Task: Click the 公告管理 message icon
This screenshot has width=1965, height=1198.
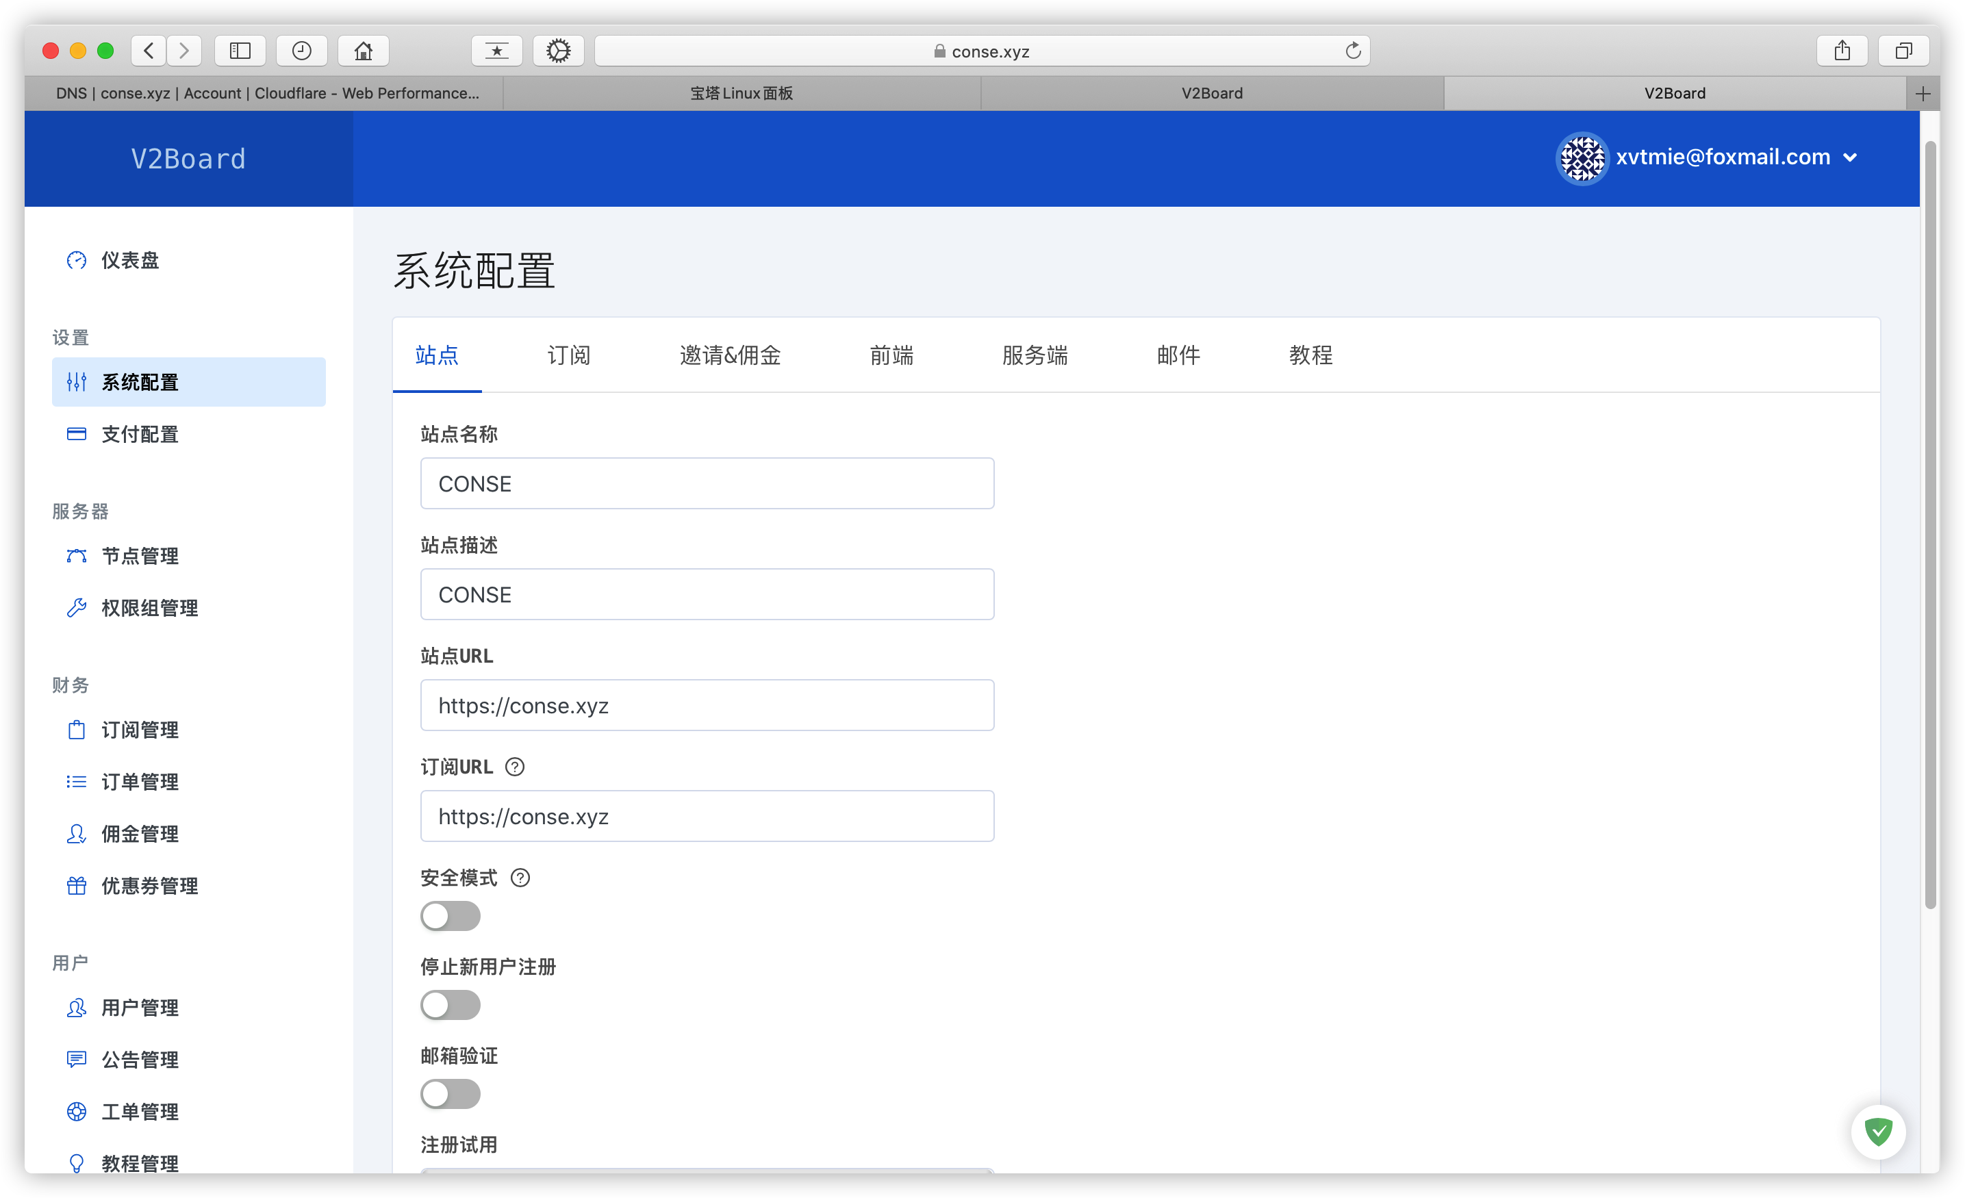Action: (x=77, y=1059)
